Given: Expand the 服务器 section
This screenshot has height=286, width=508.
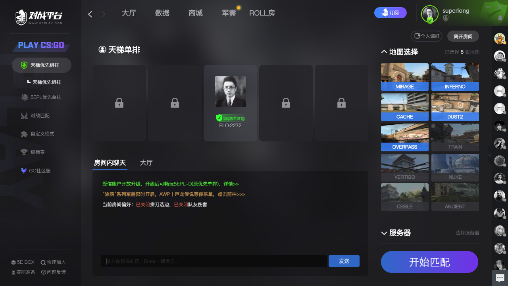Looking at the screenshot, I should pyautogui.click(x=384, y=233).
